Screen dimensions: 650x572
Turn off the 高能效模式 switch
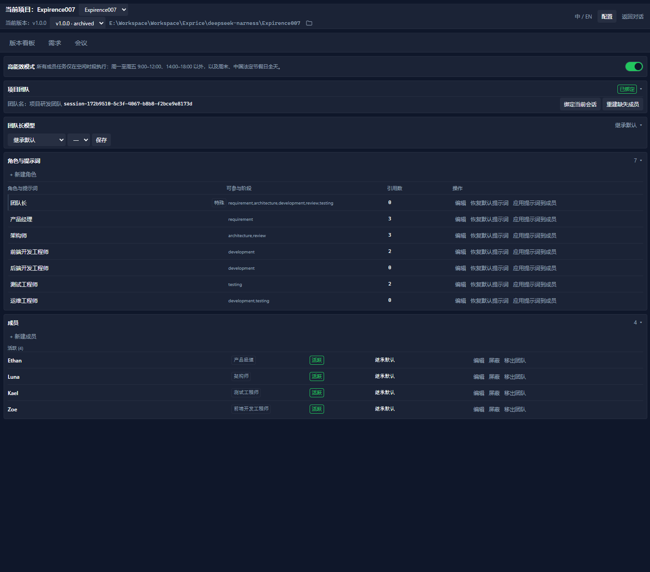click(x=634, y=67)
